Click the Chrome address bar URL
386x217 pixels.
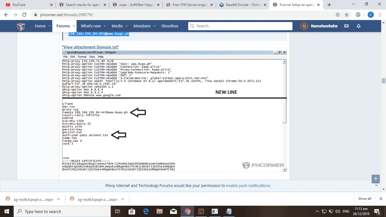tap(66, 15)
